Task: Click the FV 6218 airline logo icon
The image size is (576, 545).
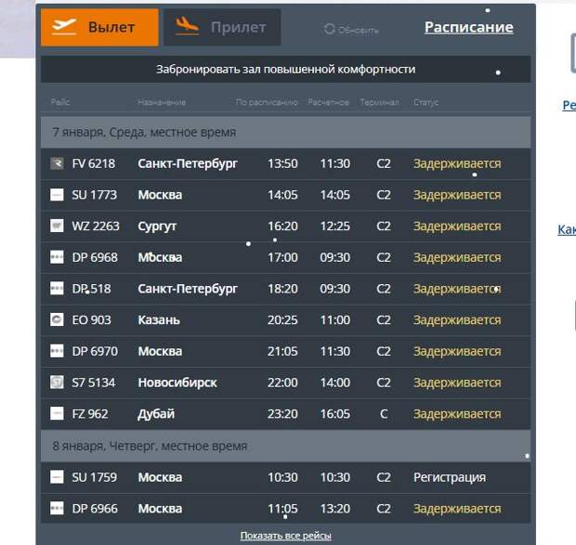Action: pos(57,163)
